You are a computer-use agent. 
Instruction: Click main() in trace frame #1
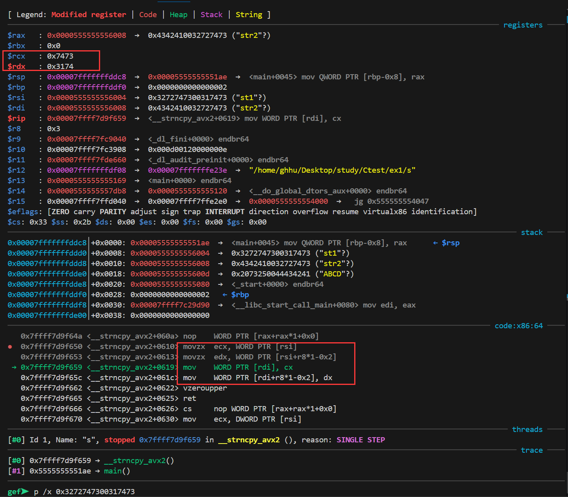coord(117,471)
